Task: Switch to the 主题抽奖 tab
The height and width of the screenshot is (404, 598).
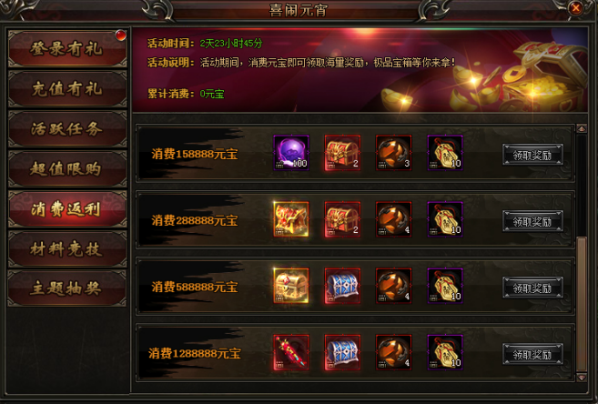Action: coord(67,288)
